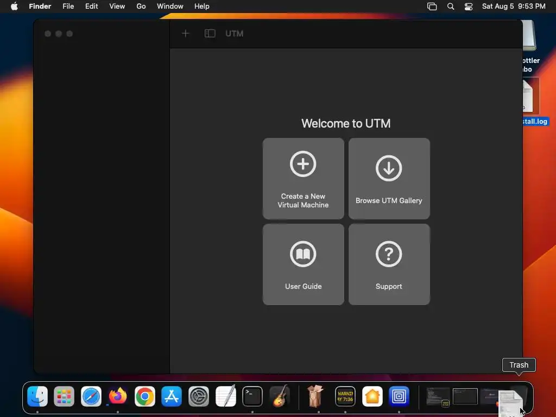Open the UTM app icon in the Dock

click(399, 396)
